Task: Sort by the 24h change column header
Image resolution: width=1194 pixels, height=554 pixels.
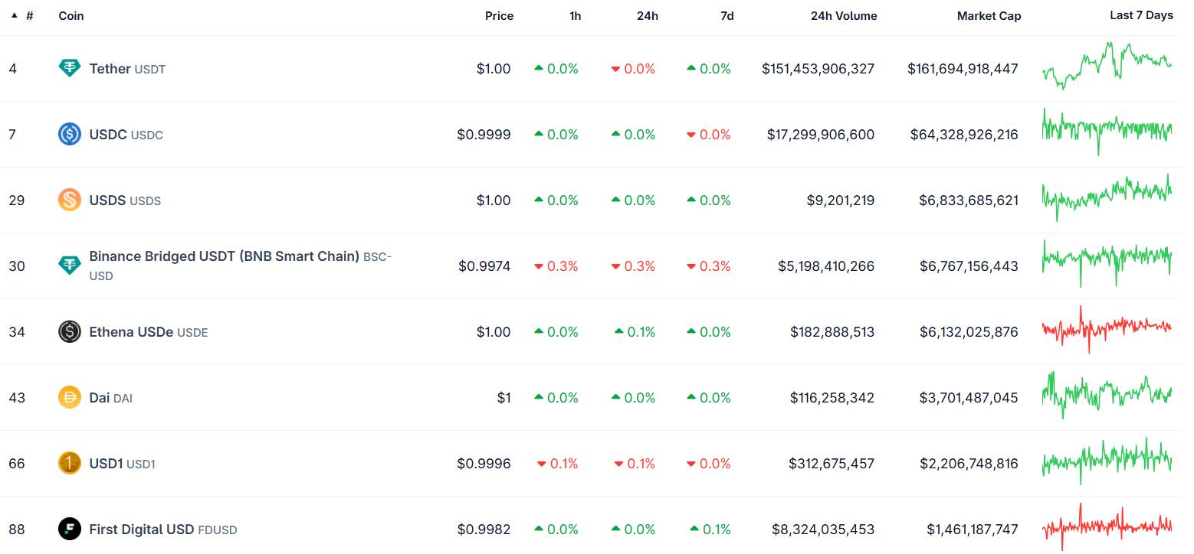Action: click(647, 15)
